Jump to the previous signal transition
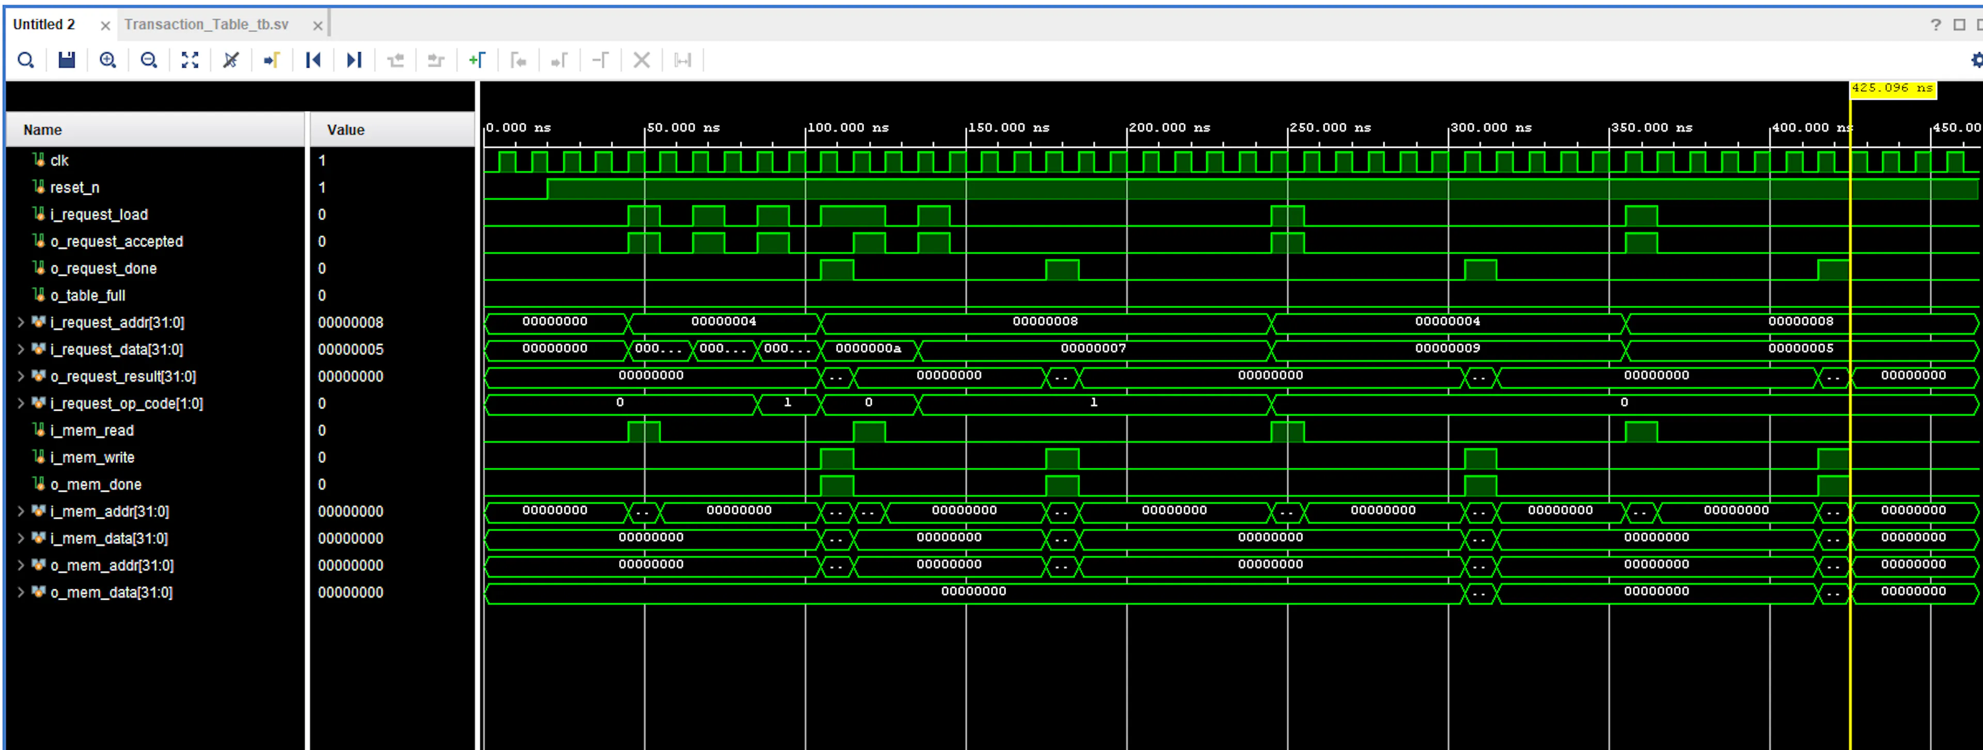This screenshot has width=1983, height=750. pyautogui.click(x=313, y=60)
